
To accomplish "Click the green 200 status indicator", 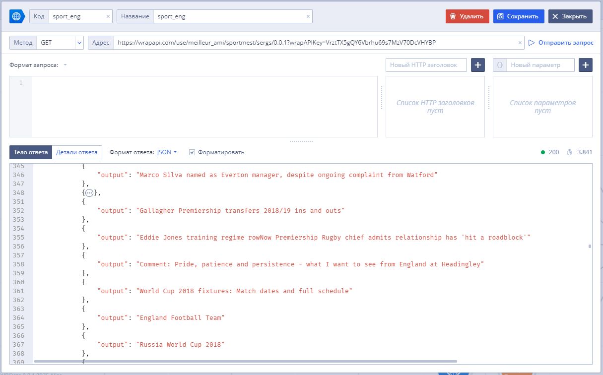I will pyautogui.click(x=543, y=152).
